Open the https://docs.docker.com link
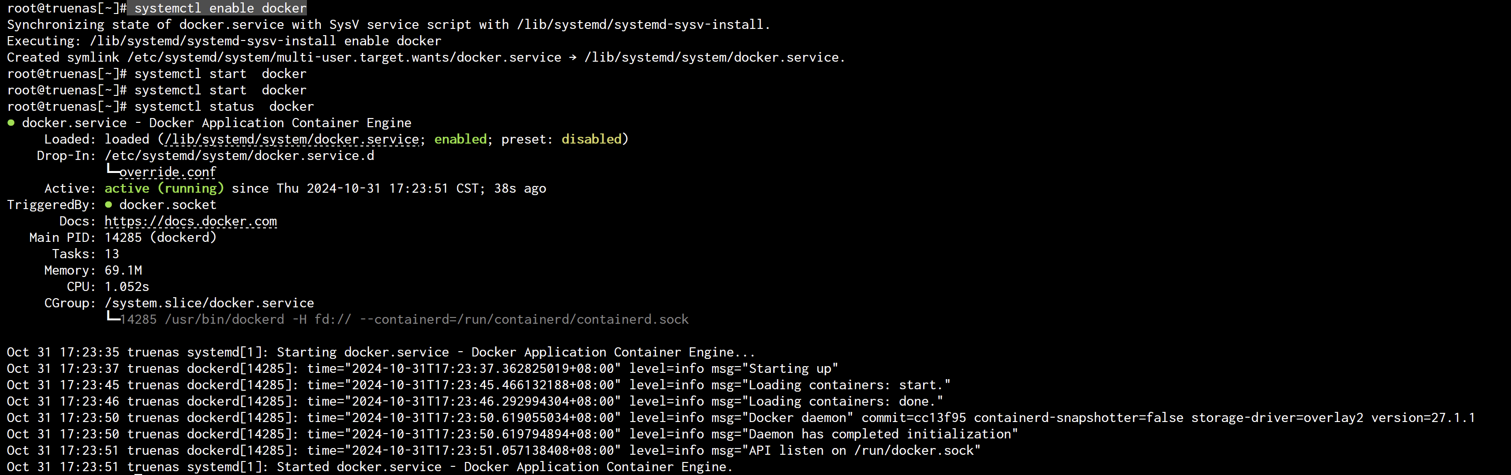This screenshot has width=1511, height=475. coord(191,221)
